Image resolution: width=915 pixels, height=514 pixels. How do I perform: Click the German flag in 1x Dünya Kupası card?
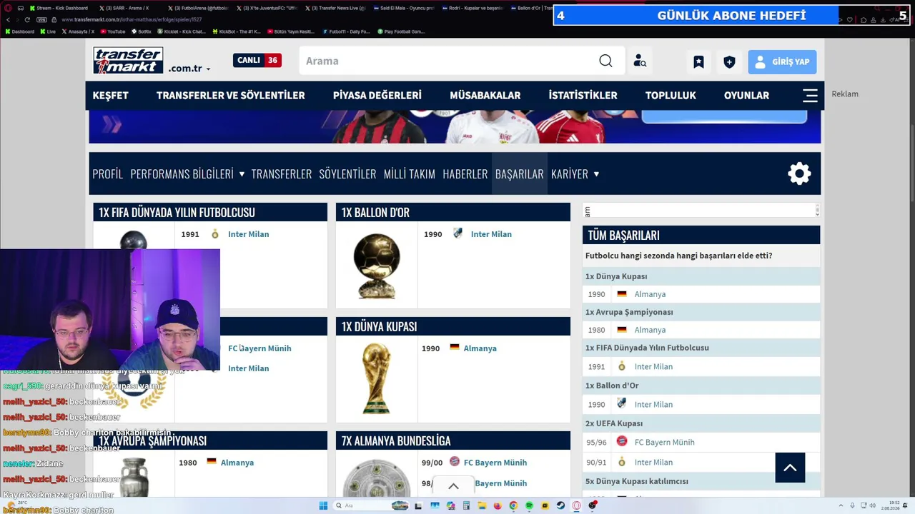(x=454, y=348)
